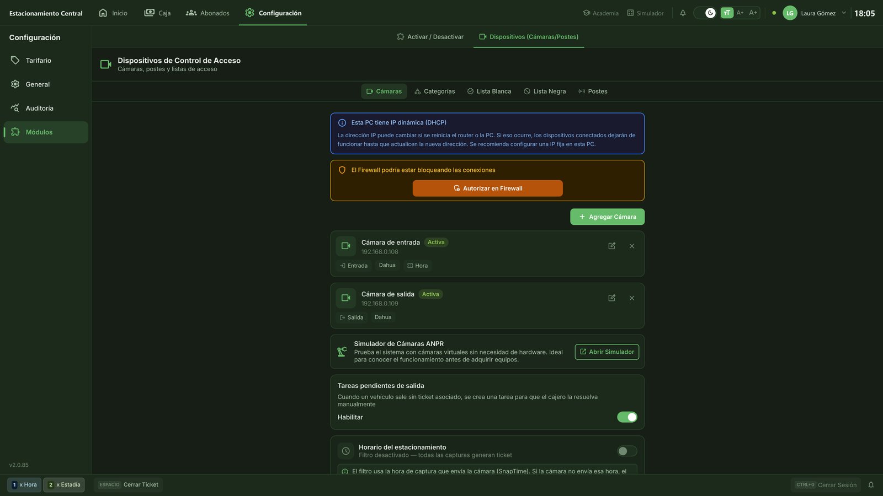
Task: Click the ANPR simulator robot arm icon
Action: (x=342, y=352)
